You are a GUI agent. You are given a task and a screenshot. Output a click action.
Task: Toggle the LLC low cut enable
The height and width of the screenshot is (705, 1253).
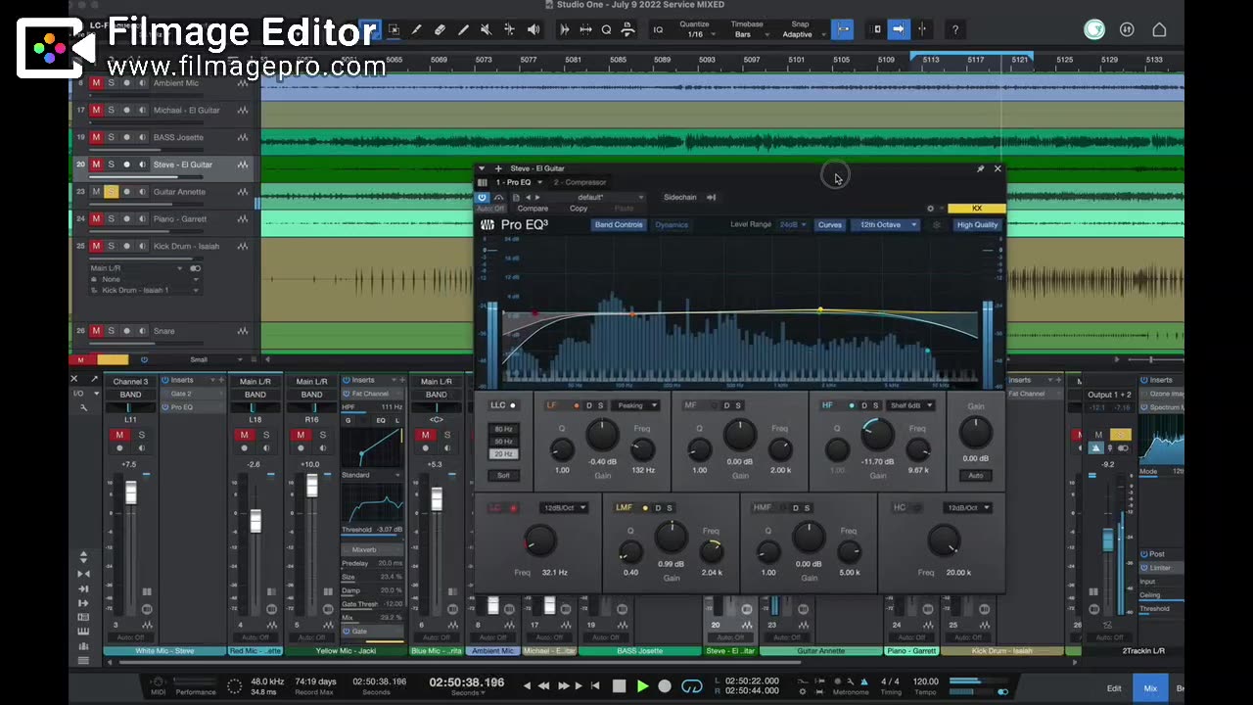(512, 405)
